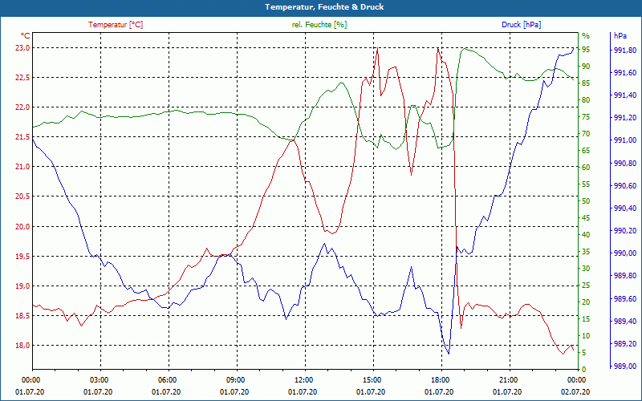Click the 21,0 temperature axis value
Image resolution: width=642 pixels, height=401 pixels.
(22, 167)
